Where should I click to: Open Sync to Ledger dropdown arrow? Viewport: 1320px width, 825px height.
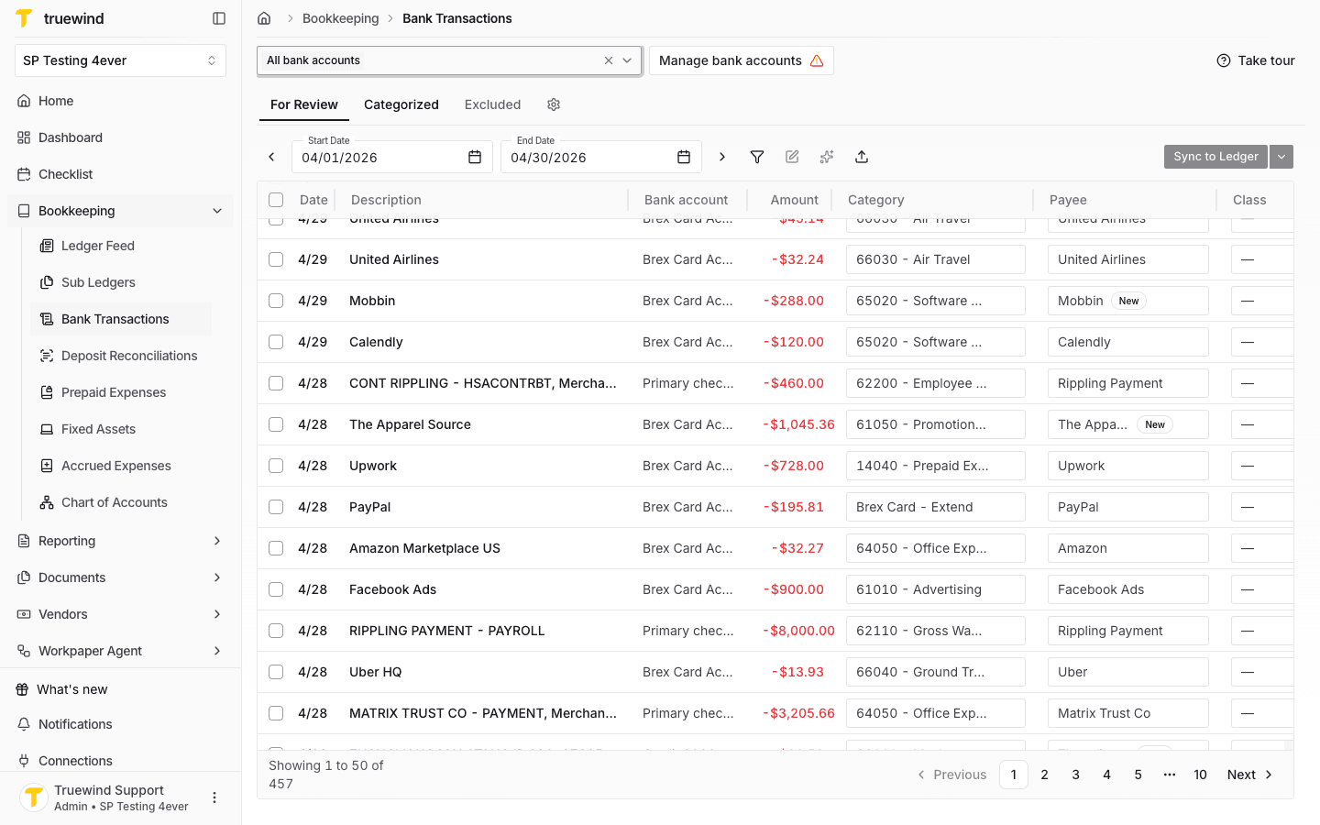tap(1281, 157)
